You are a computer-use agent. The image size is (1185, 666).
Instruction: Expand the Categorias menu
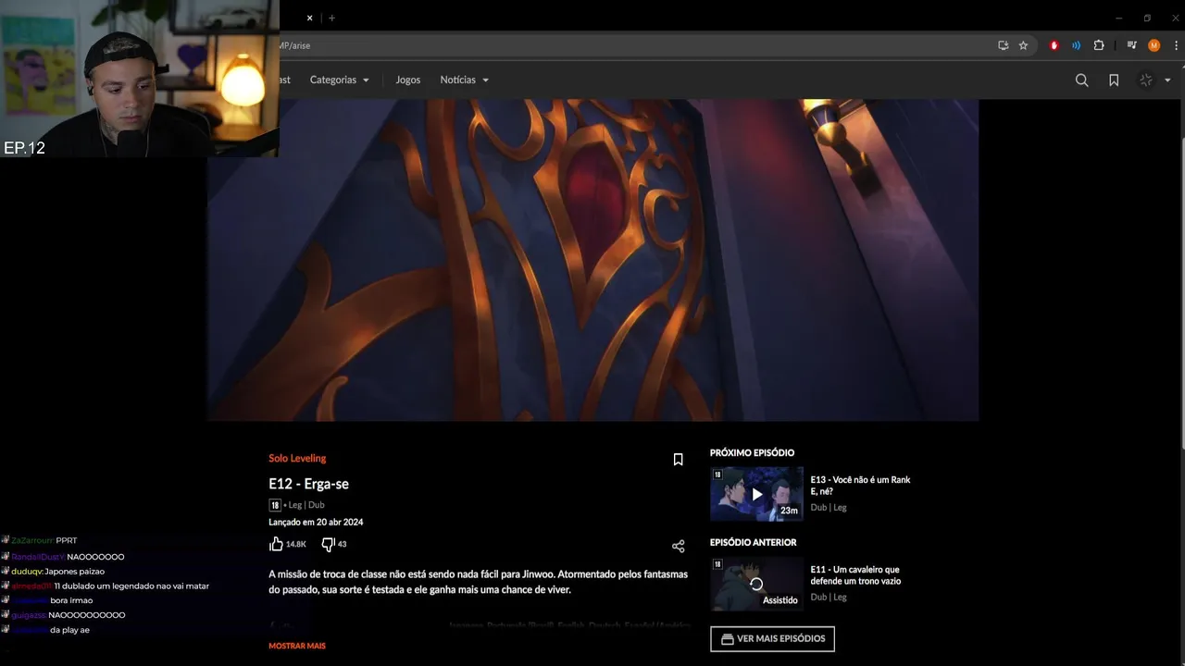339,80
